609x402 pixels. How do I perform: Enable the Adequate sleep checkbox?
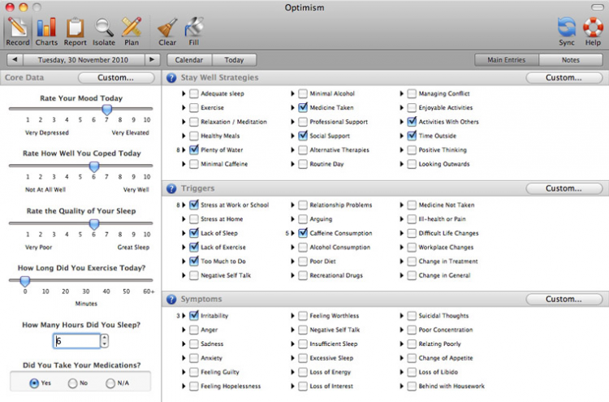click(194, 94)
